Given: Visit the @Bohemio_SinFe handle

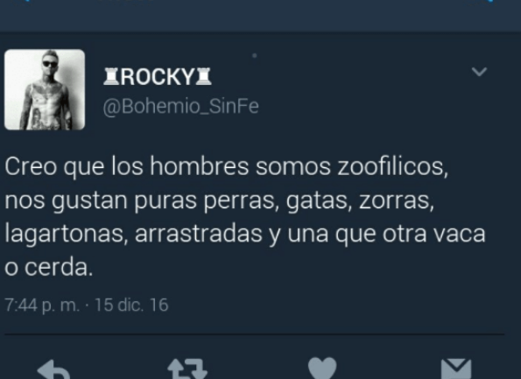Looking at the screenshot, I should 180,107.
